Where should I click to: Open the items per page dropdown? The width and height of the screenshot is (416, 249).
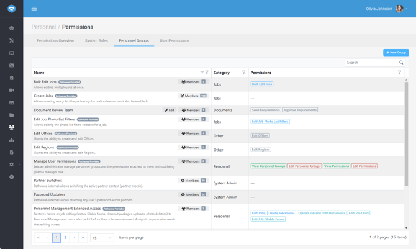tap(102, 238)
